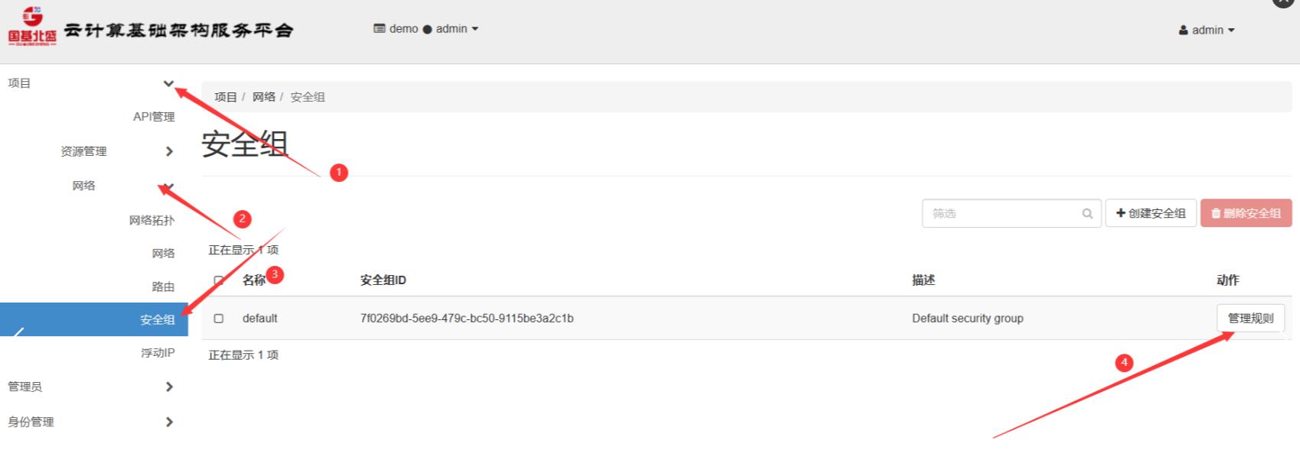Tick the select-all checkbox in table header

(219, 280)
